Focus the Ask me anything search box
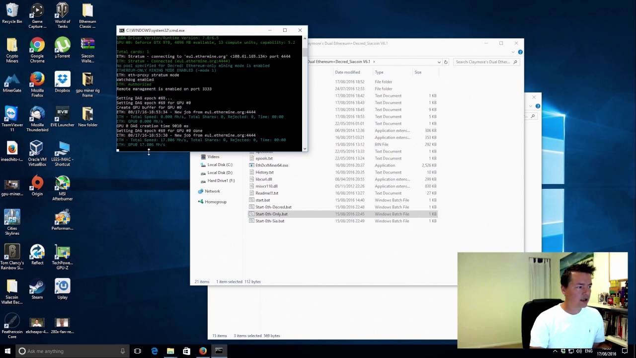636x358 pixels. [x=72, y=351]
